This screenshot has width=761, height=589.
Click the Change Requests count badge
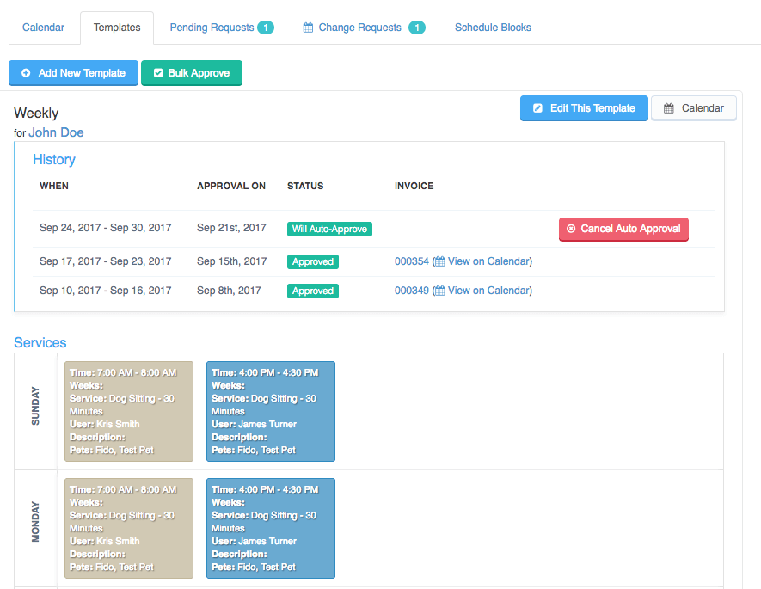click(417, 28)
